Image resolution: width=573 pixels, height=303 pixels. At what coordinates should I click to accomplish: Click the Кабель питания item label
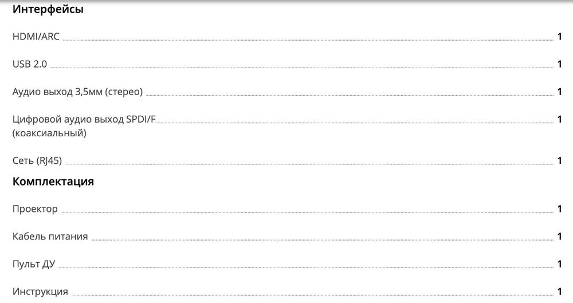tap(50, 237)
